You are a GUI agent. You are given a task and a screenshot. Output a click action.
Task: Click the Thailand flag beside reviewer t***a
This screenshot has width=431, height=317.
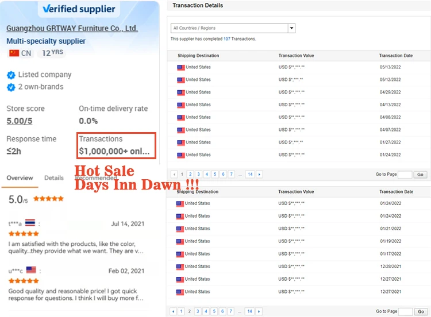(30, 223)
